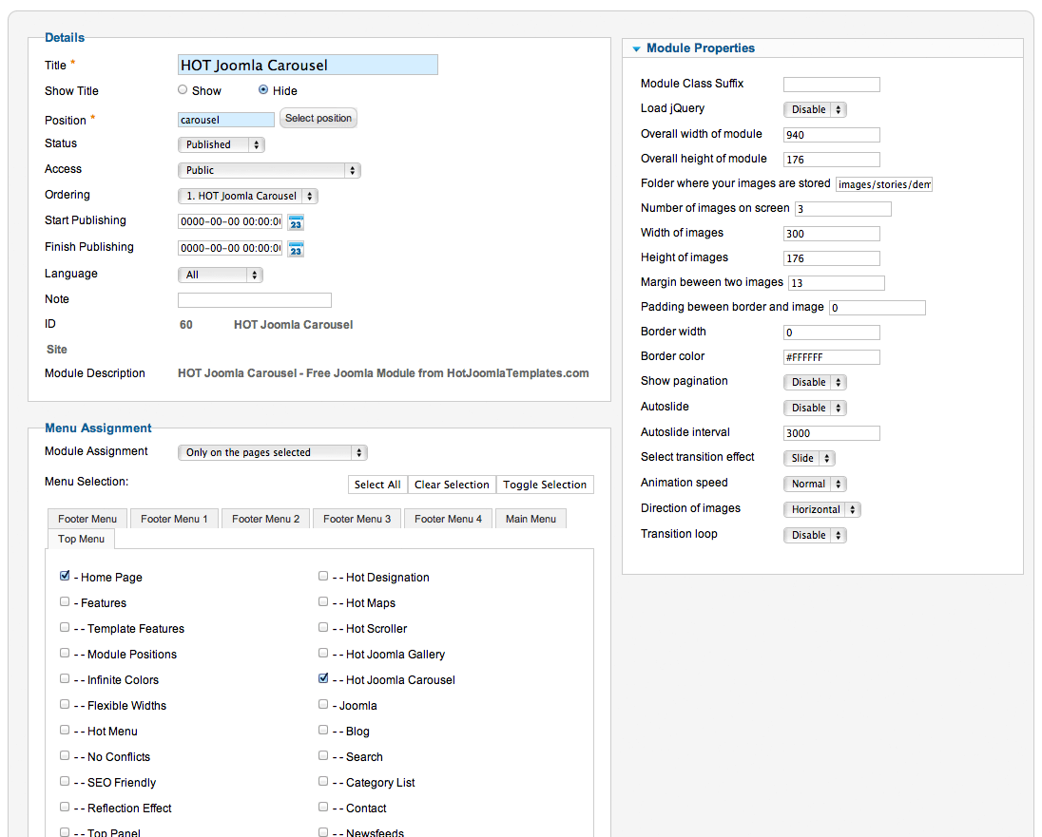1042x837 pixels.
Task: Uncheck the Home Page menu item
Action: (x=65, y=576)
